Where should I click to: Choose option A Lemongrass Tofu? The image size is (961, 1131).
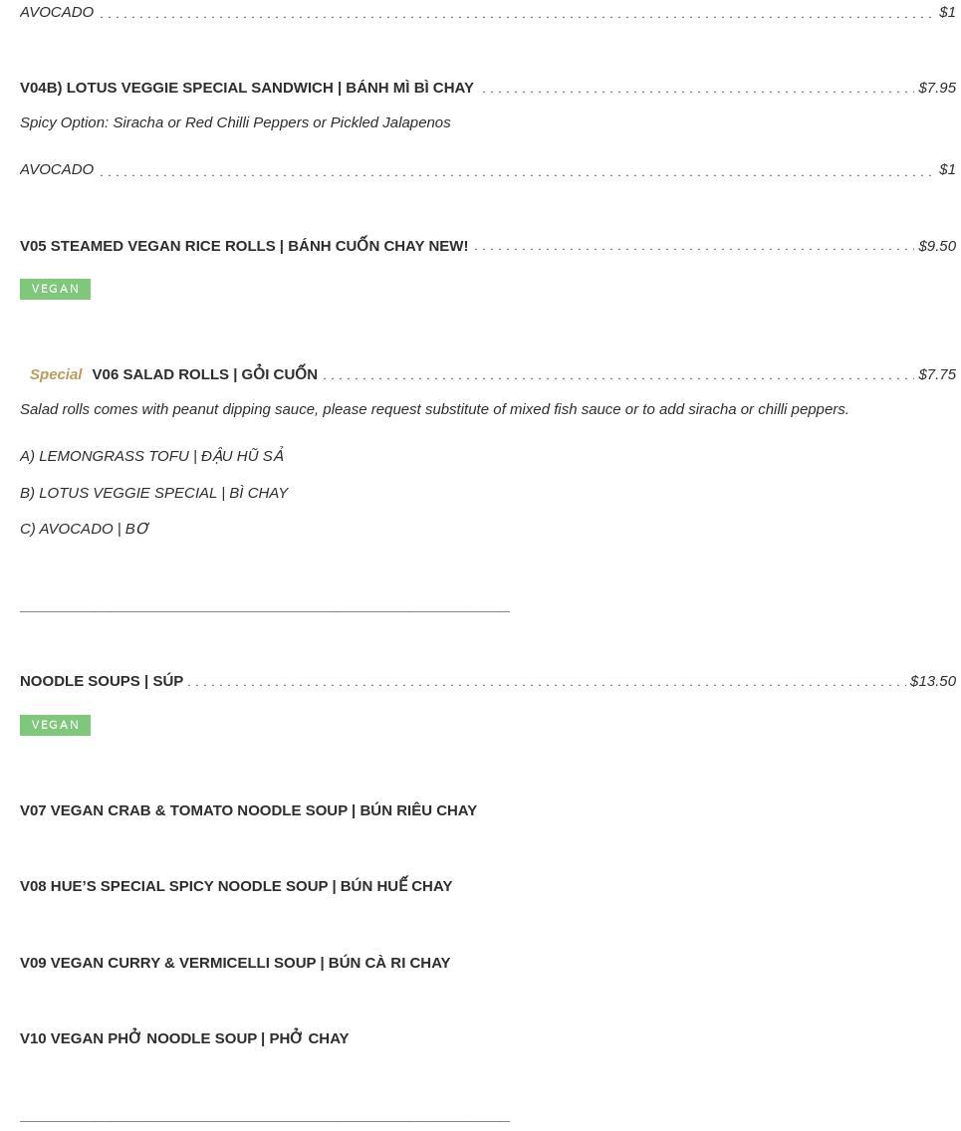[151, 455]
